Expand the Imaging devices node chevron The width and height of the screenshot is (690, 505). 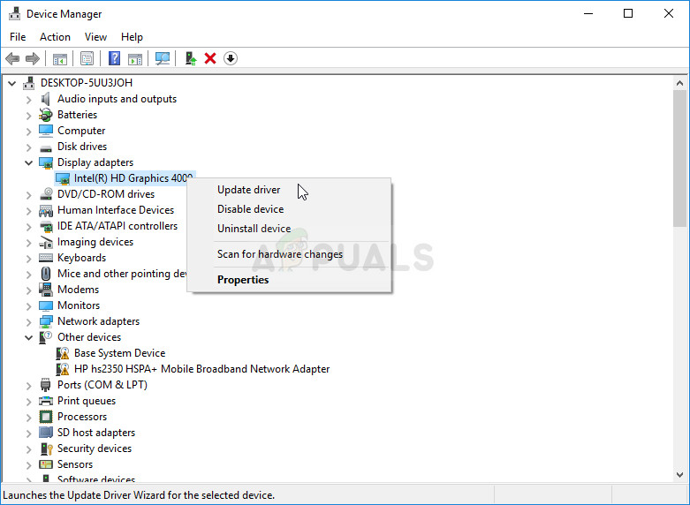click(x=28, y=243)
